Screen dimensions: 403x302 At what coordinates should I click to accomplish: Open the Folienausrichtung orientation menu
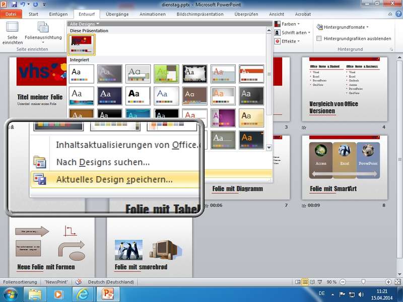(x=43, y=34)
